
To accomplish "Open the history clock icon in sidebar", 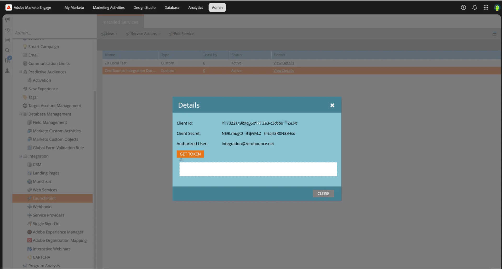I will (x=7, y=30).
